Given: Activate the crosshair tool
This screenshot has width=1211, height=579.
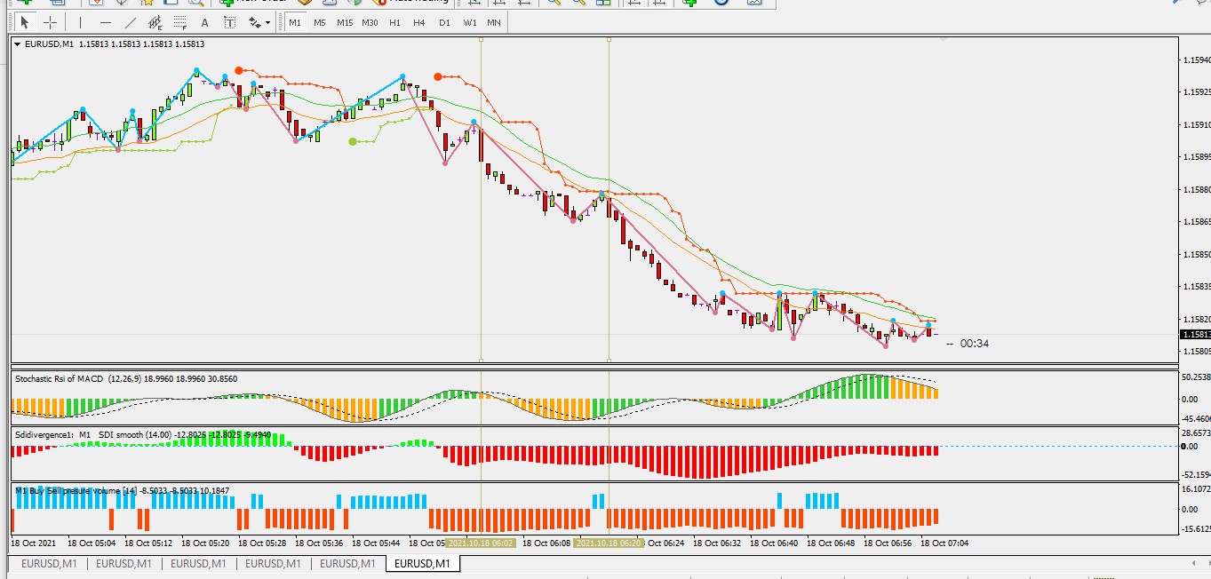Looking at the screenshot, I should pyautogui.click(x=51, y=22).
